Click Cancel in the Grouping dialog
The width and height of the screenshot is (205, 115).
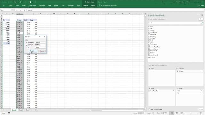[x=42, y=51]
